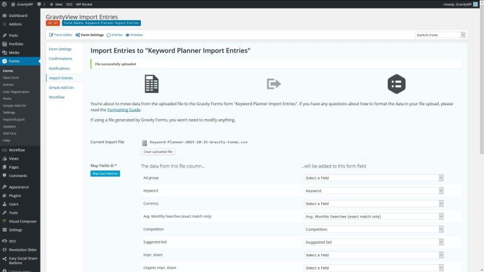The width and height of the screenshot is (484, 272).
Task: Open WP Rocket in the admin bar
Action: click(84, 4)
